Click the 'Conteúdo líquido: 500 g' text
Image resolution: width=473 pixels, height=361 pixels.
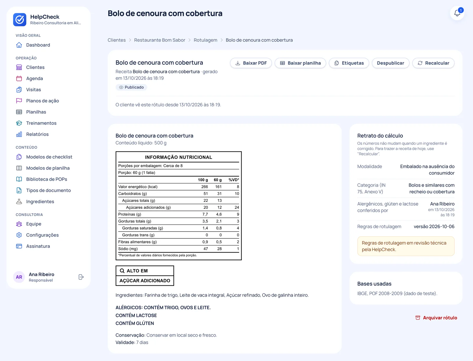point(141,143)
